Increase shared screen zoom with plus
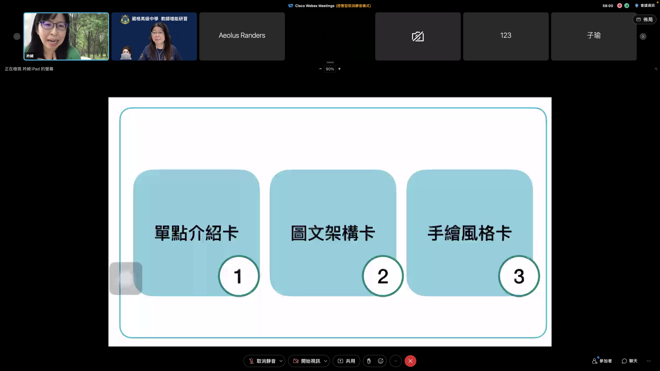The width and height of the screenshot is (660, 371). coord(339,69)
